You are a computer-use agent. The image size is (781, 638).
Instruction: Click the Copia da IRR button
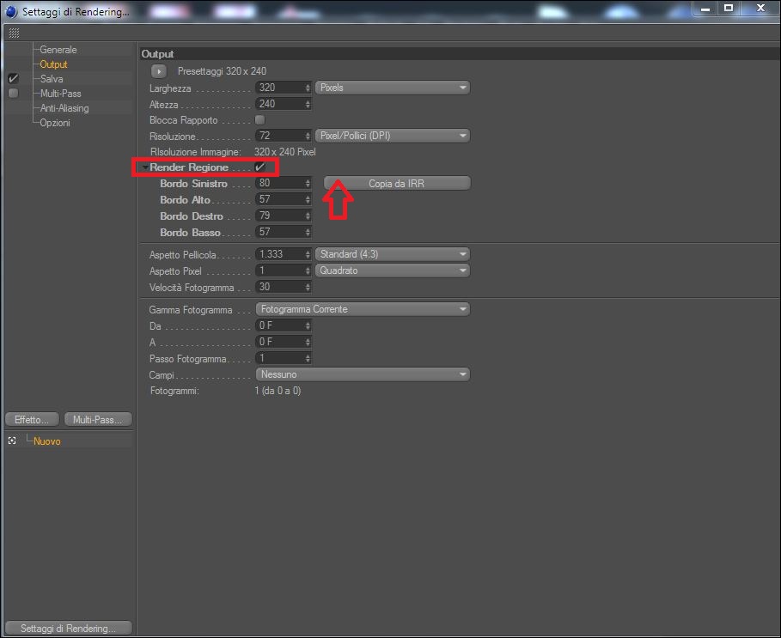tap(397, 183)
